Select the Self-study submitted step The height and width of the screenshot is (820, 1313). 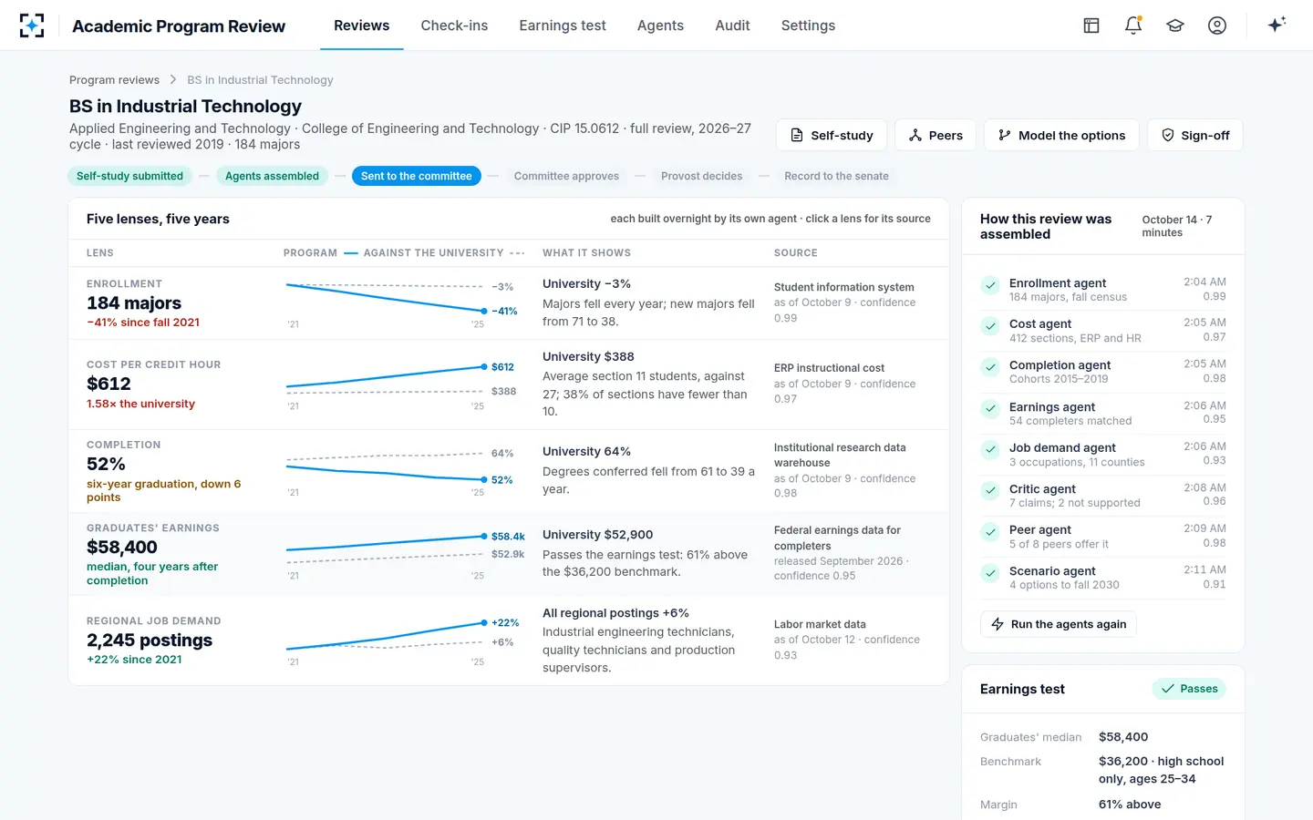(129, 176)
